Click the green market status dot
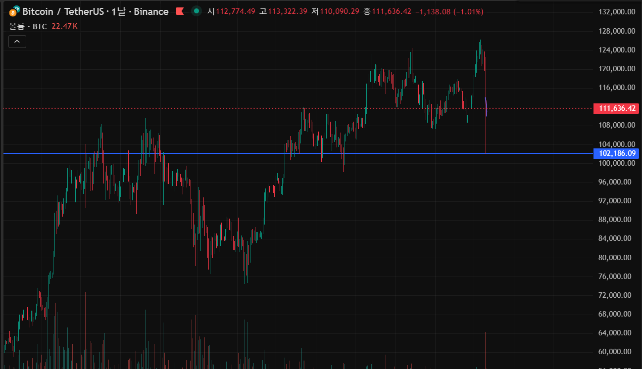 tap(197, 11)
